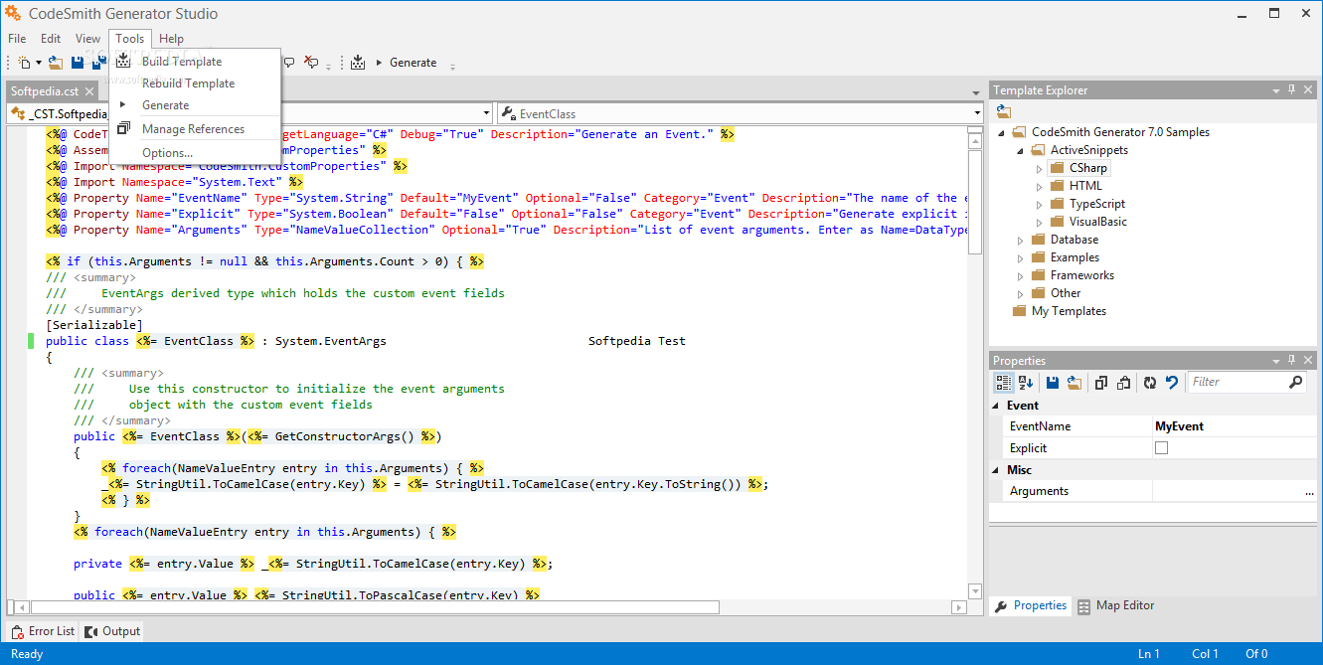
Task: Open the View menu
Action: pyautogui.click(x=87, y=39)
